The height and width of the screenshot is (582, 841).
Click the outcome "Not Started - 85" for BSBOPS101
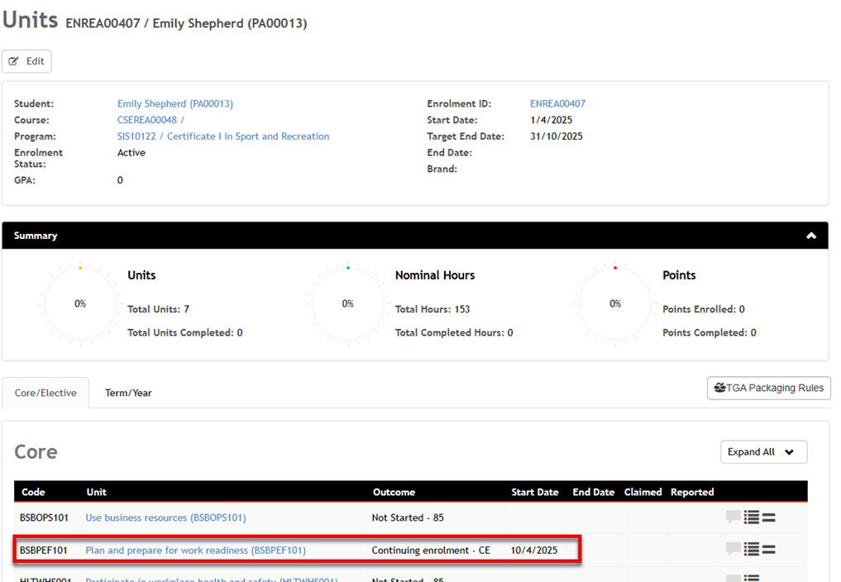pyautogui.click(x=408, y=518)
